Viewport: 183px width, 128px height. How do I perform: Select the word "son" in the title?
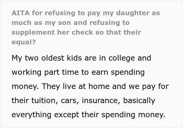[64, 23]
